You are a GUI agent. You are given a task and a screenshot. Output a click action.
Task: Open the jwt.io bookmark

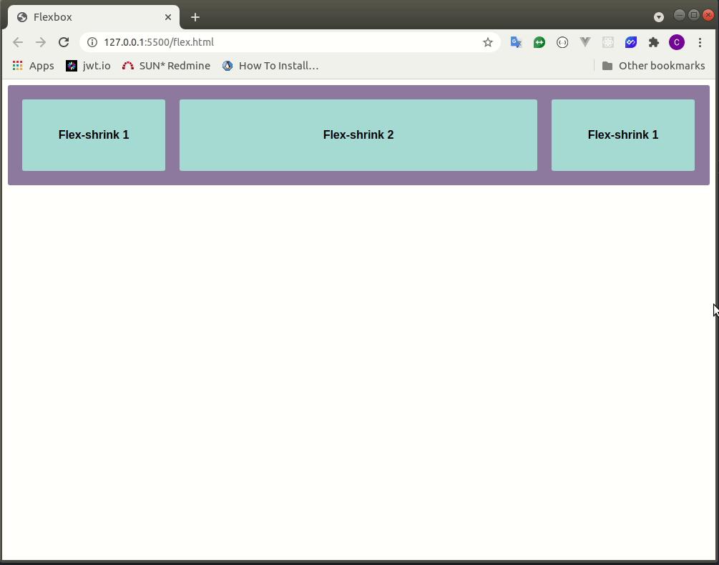tap(89, 66)
